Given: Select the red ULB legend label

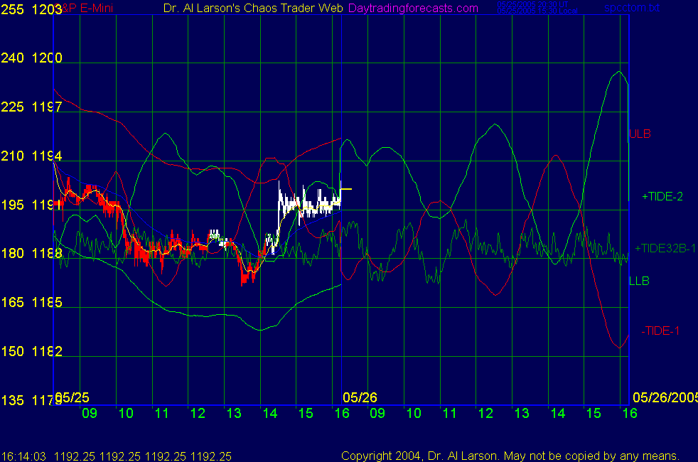Looking at the screenshot, I should (x=640, y=134).
